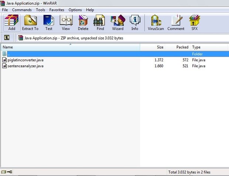Click 'File java' type of sentenceanalyzer.java
Image resolution: width=229 pixels, height=176 pixels.
point(199,66)
